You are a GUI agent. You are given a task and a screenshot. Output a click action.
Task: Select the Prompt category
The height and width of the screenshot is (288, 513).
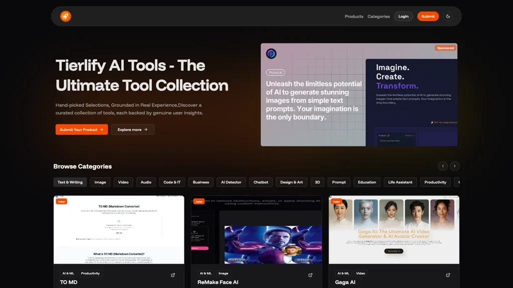click(x=339, y=182)
